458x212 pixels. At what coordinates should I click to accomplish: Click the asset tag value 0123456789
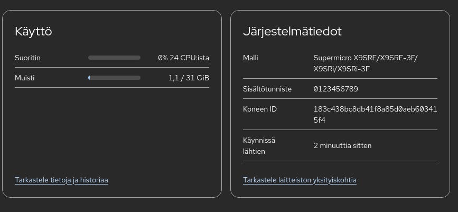(335, 89)
